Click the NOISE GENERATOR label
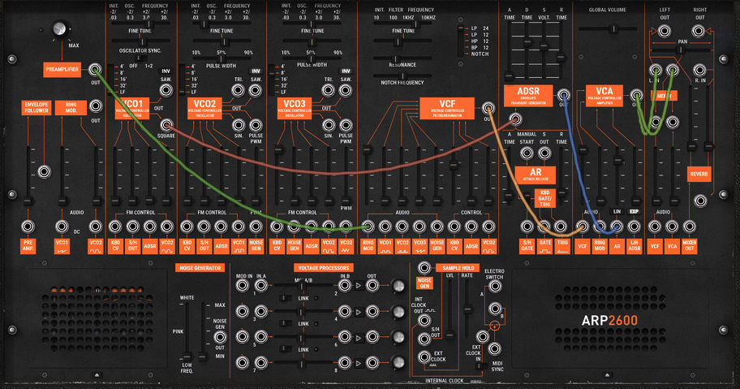Screen dimensions: 740x389 (x=200, y=268)
